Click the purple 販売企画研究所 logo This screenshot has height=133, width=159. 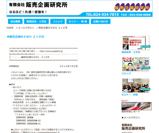pyautogui.click(x=132, y=7)
